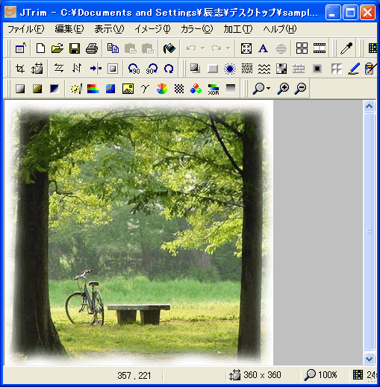Click the '360 x 360' size status text
This screenshot has width=380, height=387.
pyautogui.click(x=262, y=375)
